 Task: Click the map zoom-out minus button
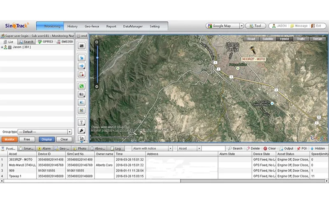click(x=97, y=87)
